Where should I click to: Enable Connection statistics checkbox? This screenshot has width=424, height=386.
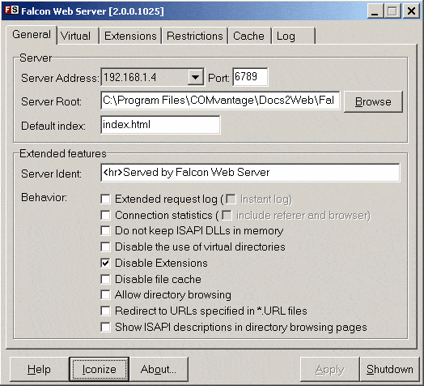point(105,216)
